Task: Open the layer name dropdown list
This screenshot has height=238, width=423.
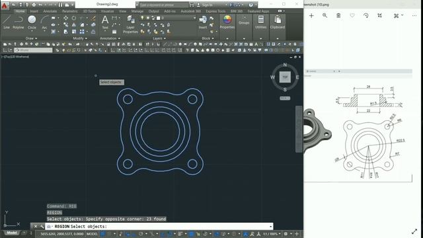Action: (x=194, y=18)
